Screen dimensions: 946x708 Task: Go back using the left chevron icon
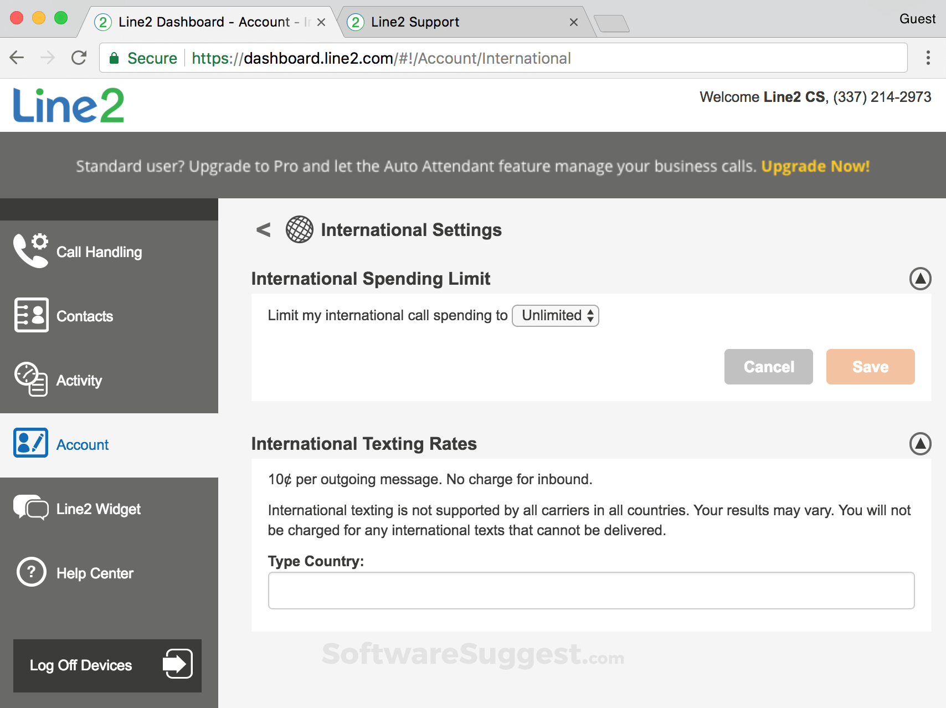264,229
